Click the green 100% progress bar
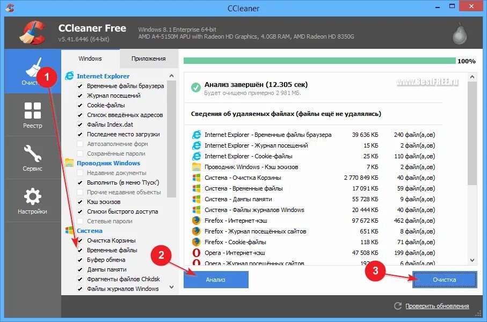Image resolution: width=487 pixels, height=322 pixels. [x=319, y=61]
